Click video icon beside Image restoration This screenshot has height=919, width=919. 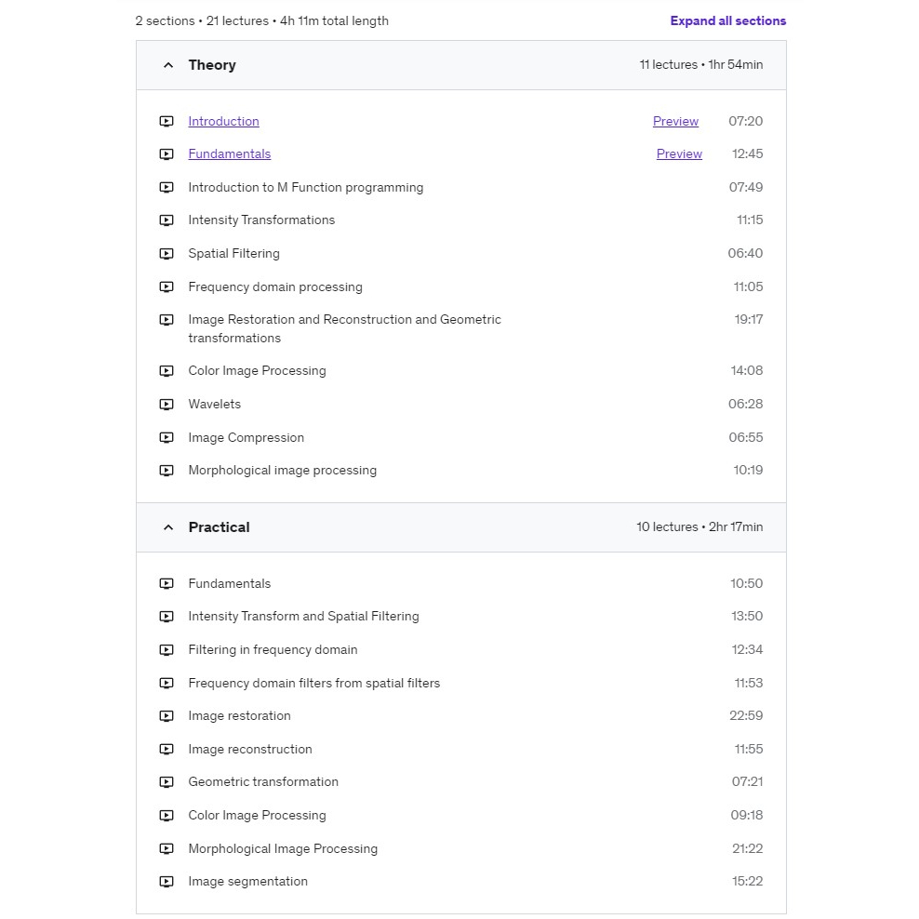[x=166, y=715]
